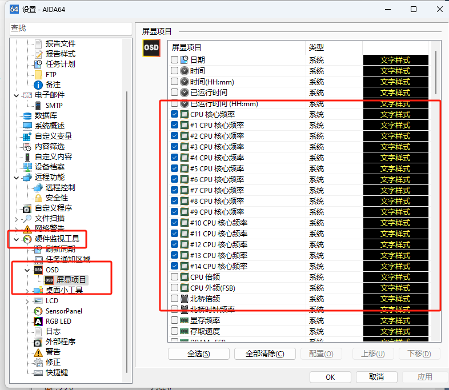
Task: Select the 自定义内容 tree item
Action: coord(53,157)
